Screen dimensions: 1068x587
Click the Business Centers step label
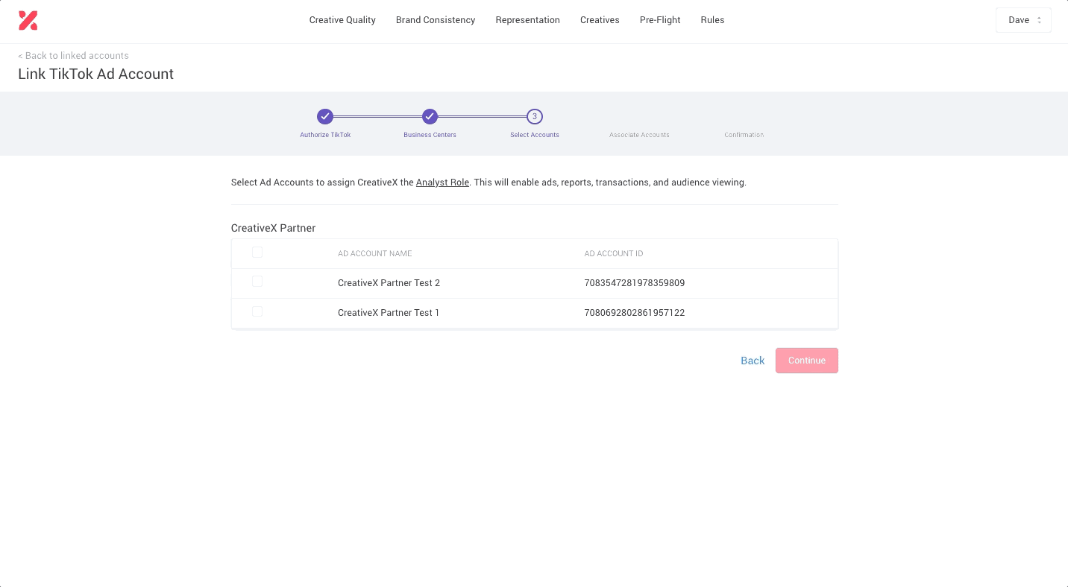click(430, 135)
